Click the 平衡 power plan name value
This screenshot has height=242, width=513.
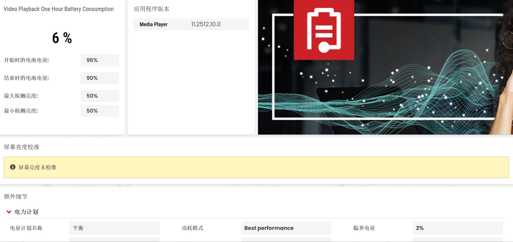(x=114, y=228)
